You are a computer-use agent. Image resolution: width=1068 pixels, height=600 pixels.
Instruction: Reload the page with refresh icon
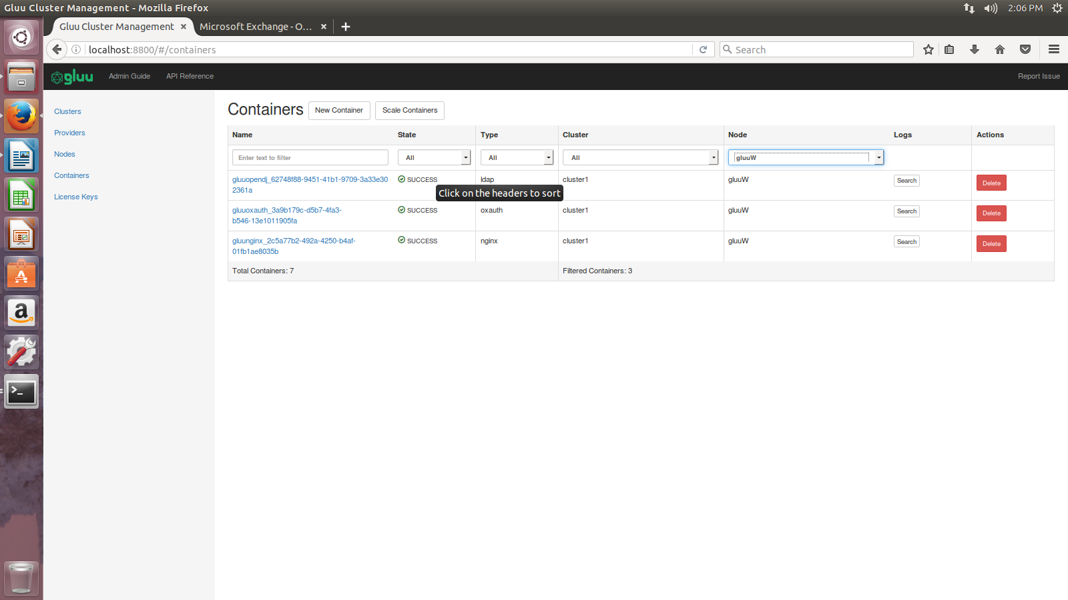(x=703, y=49)
